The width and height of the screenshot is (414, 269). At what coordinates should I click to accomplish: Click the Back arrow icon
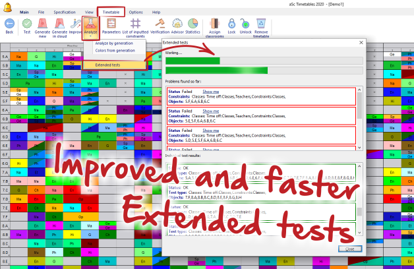click(9, 24)
